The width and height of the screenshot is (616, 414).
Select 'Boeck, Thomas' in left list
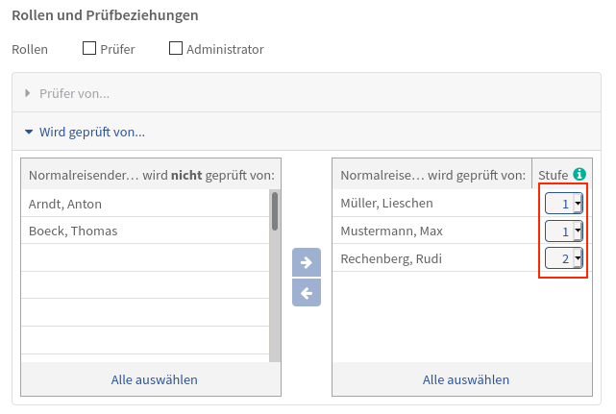click(145, 231)
